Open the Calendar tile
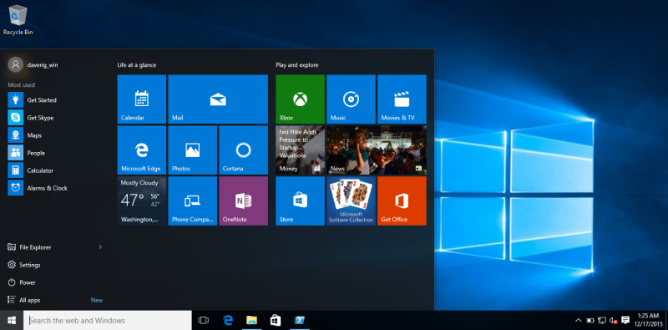 coord(141,99)
